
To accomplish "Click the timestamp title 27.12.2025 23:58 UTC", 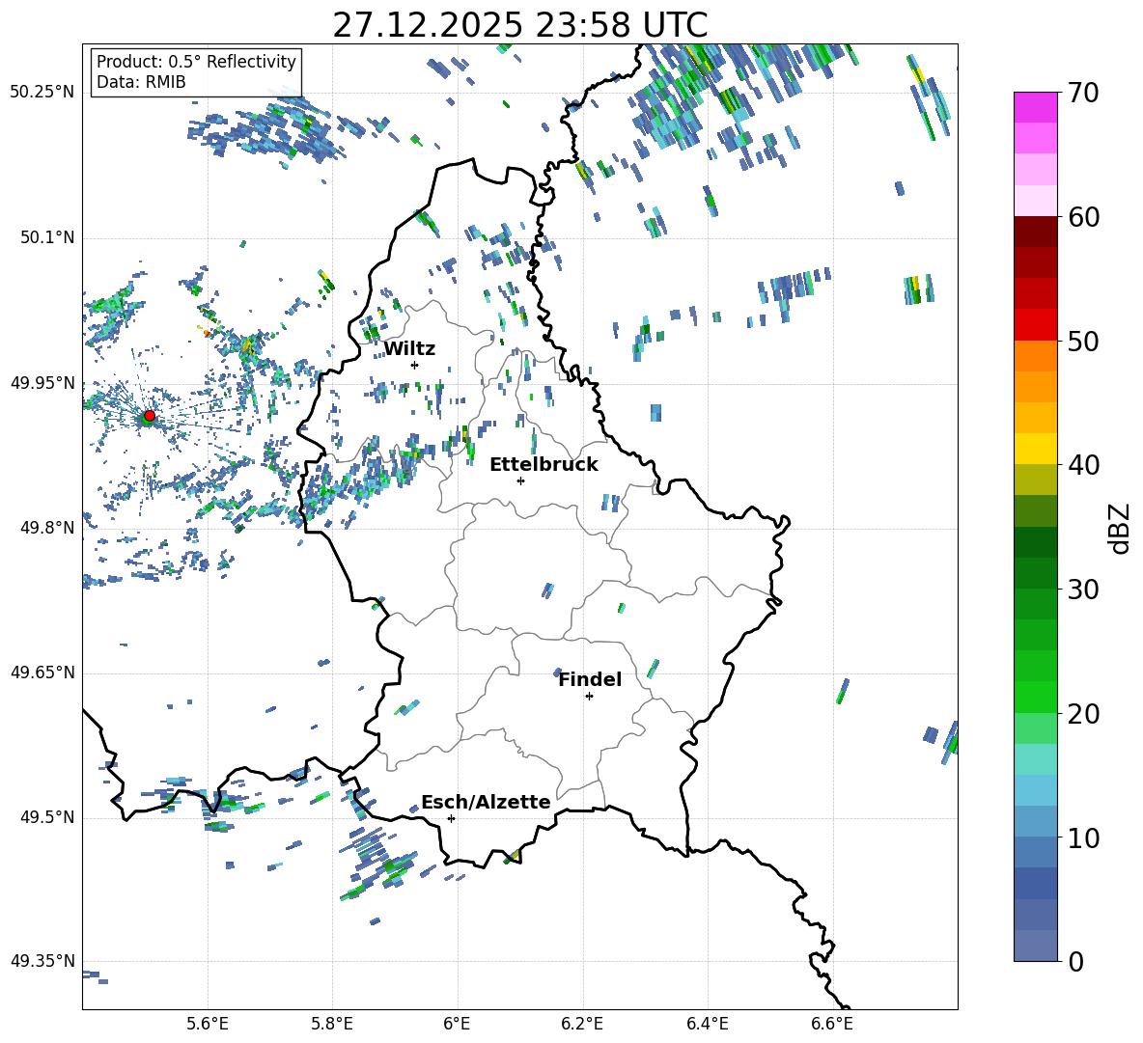I will (519, 25).
